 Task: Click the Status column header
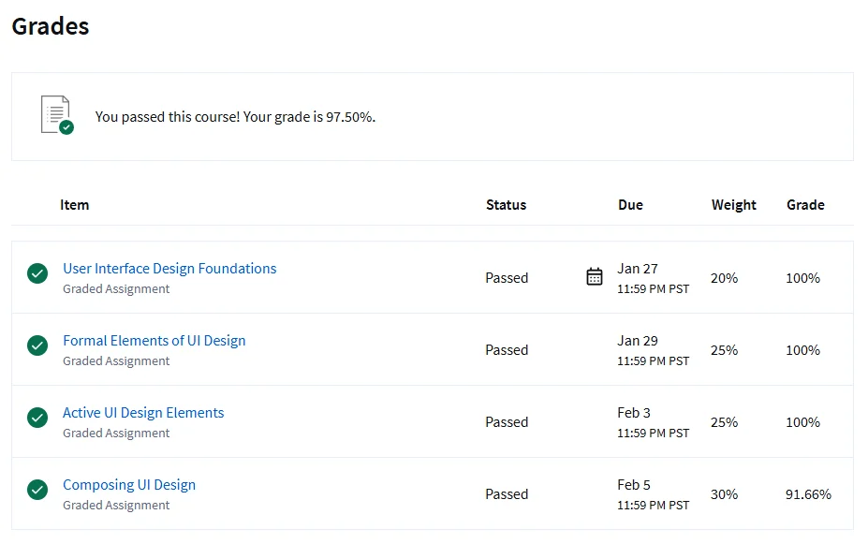(x=506, y=205)
